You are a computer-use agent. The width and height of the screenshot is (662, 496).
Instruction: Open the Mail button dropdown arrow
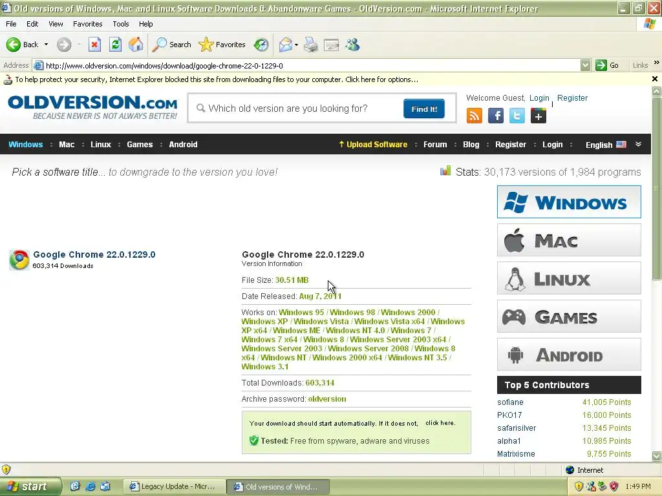296,45
